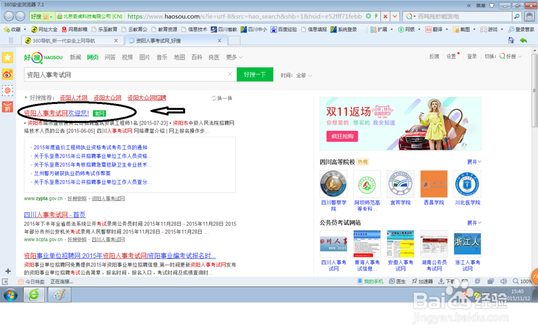The width and height of the screenshot is (538, 336).
Task: Open the Paint app on taskbar
Action: (x=59, y=295)
